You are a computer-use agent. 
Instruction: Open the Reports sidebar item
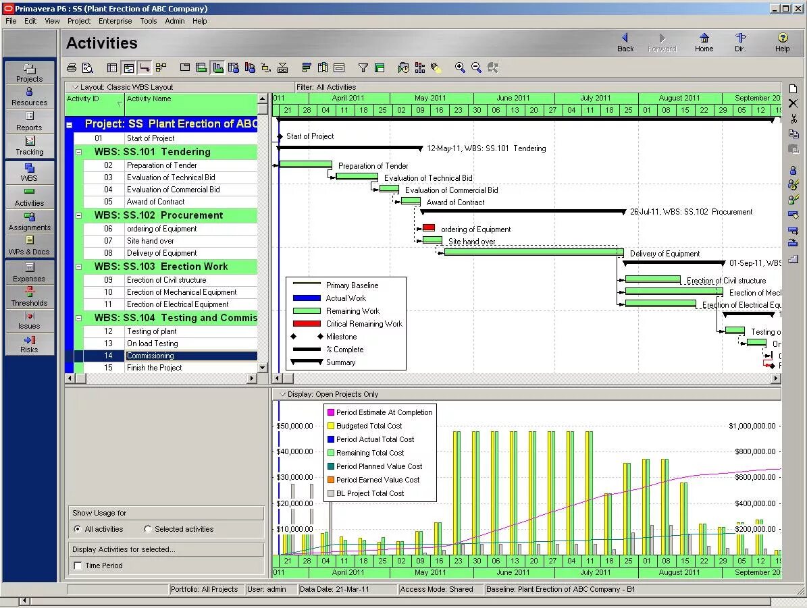(29, 121)
